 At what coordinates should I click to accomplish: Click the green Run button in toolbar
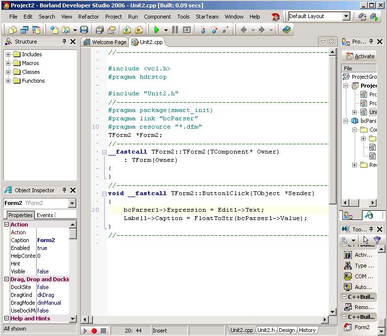(157, 30)
